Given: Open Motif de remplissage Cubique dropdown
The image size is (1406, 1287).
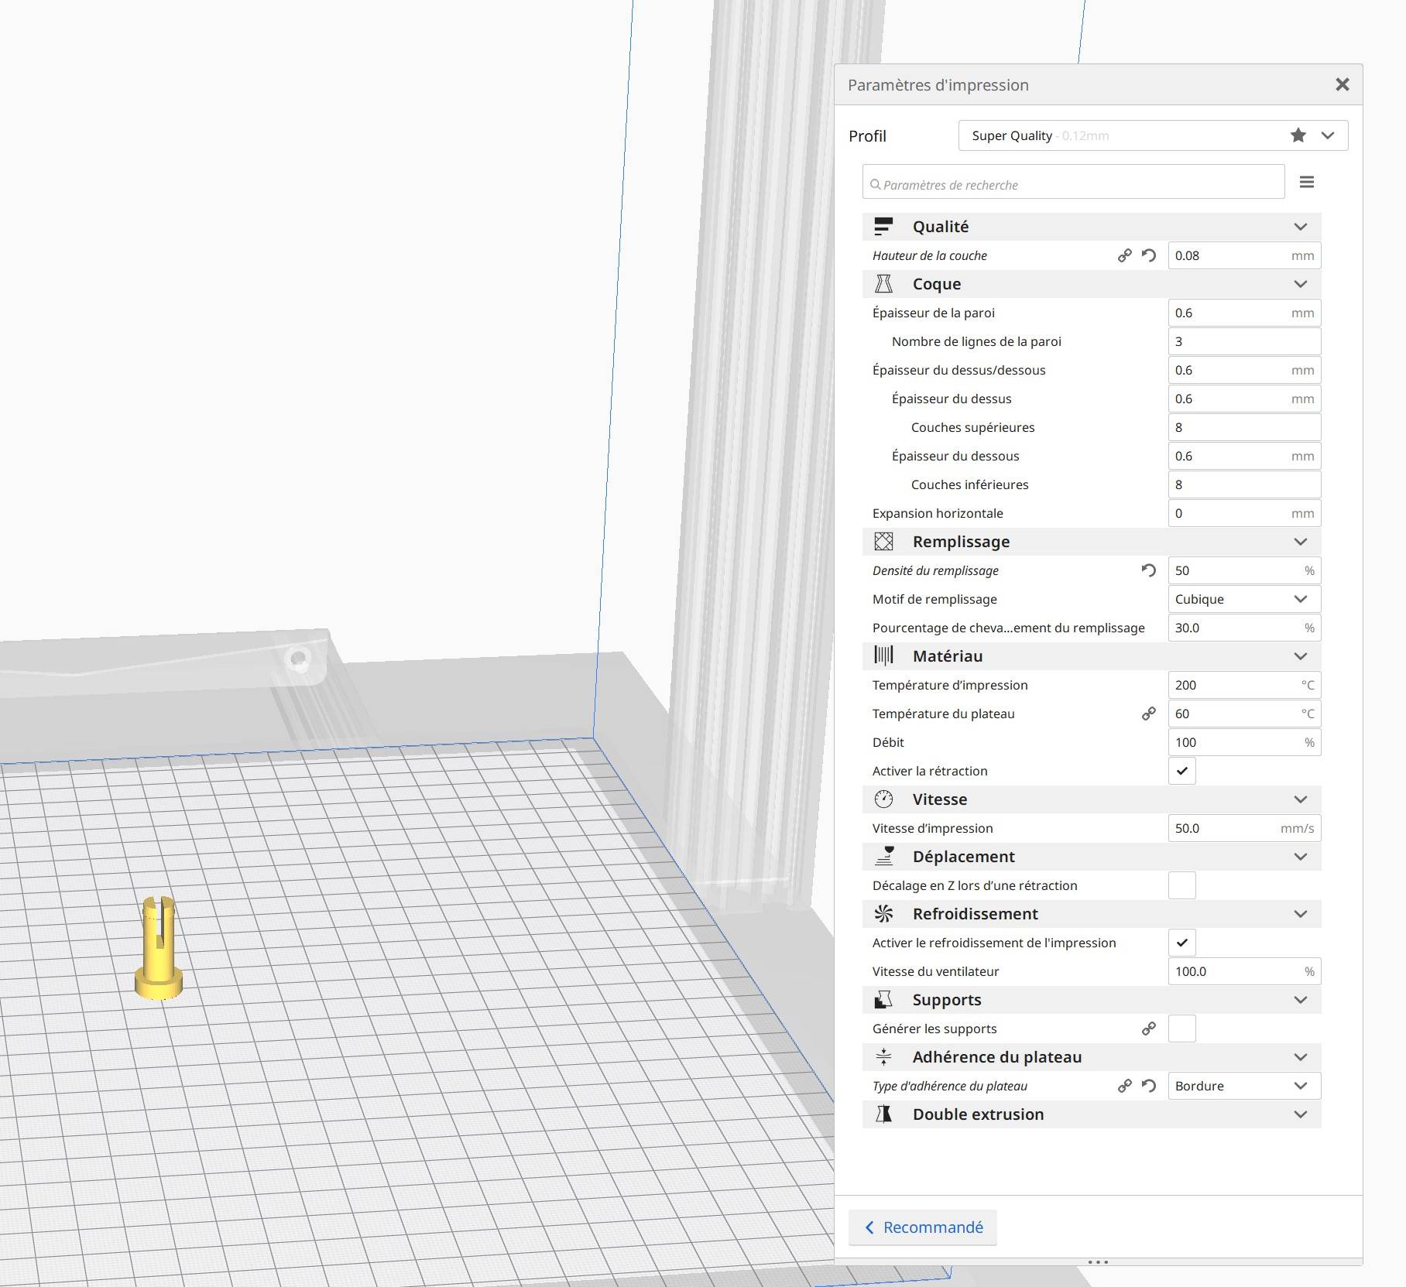Looking at the screenshot, I should (x=1244, y=599).
